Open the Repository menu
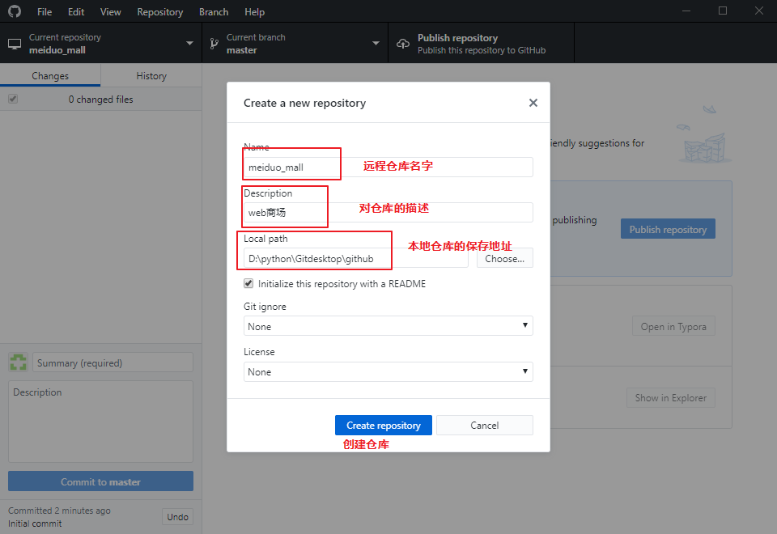777x534 pixels. (160, 12)
